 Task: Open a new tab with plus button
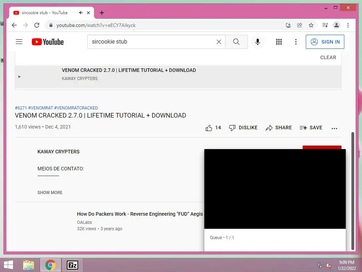tap(101, 13)
